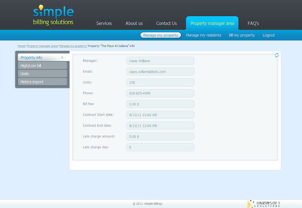Select Manage my property submenu

pyautogui.click(x=161, y=35)
